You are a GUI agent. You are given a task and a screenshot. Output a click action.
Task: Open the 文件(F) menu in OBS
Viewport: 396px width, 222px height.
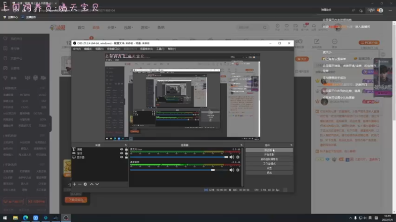click(x=77, y=49)
